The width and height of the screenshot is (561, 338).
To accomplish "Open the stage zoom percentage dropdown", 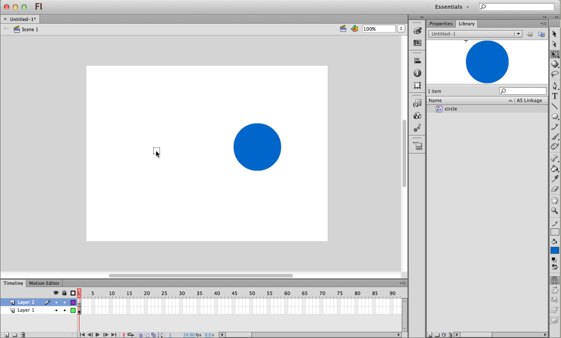I will pos(401,29).
